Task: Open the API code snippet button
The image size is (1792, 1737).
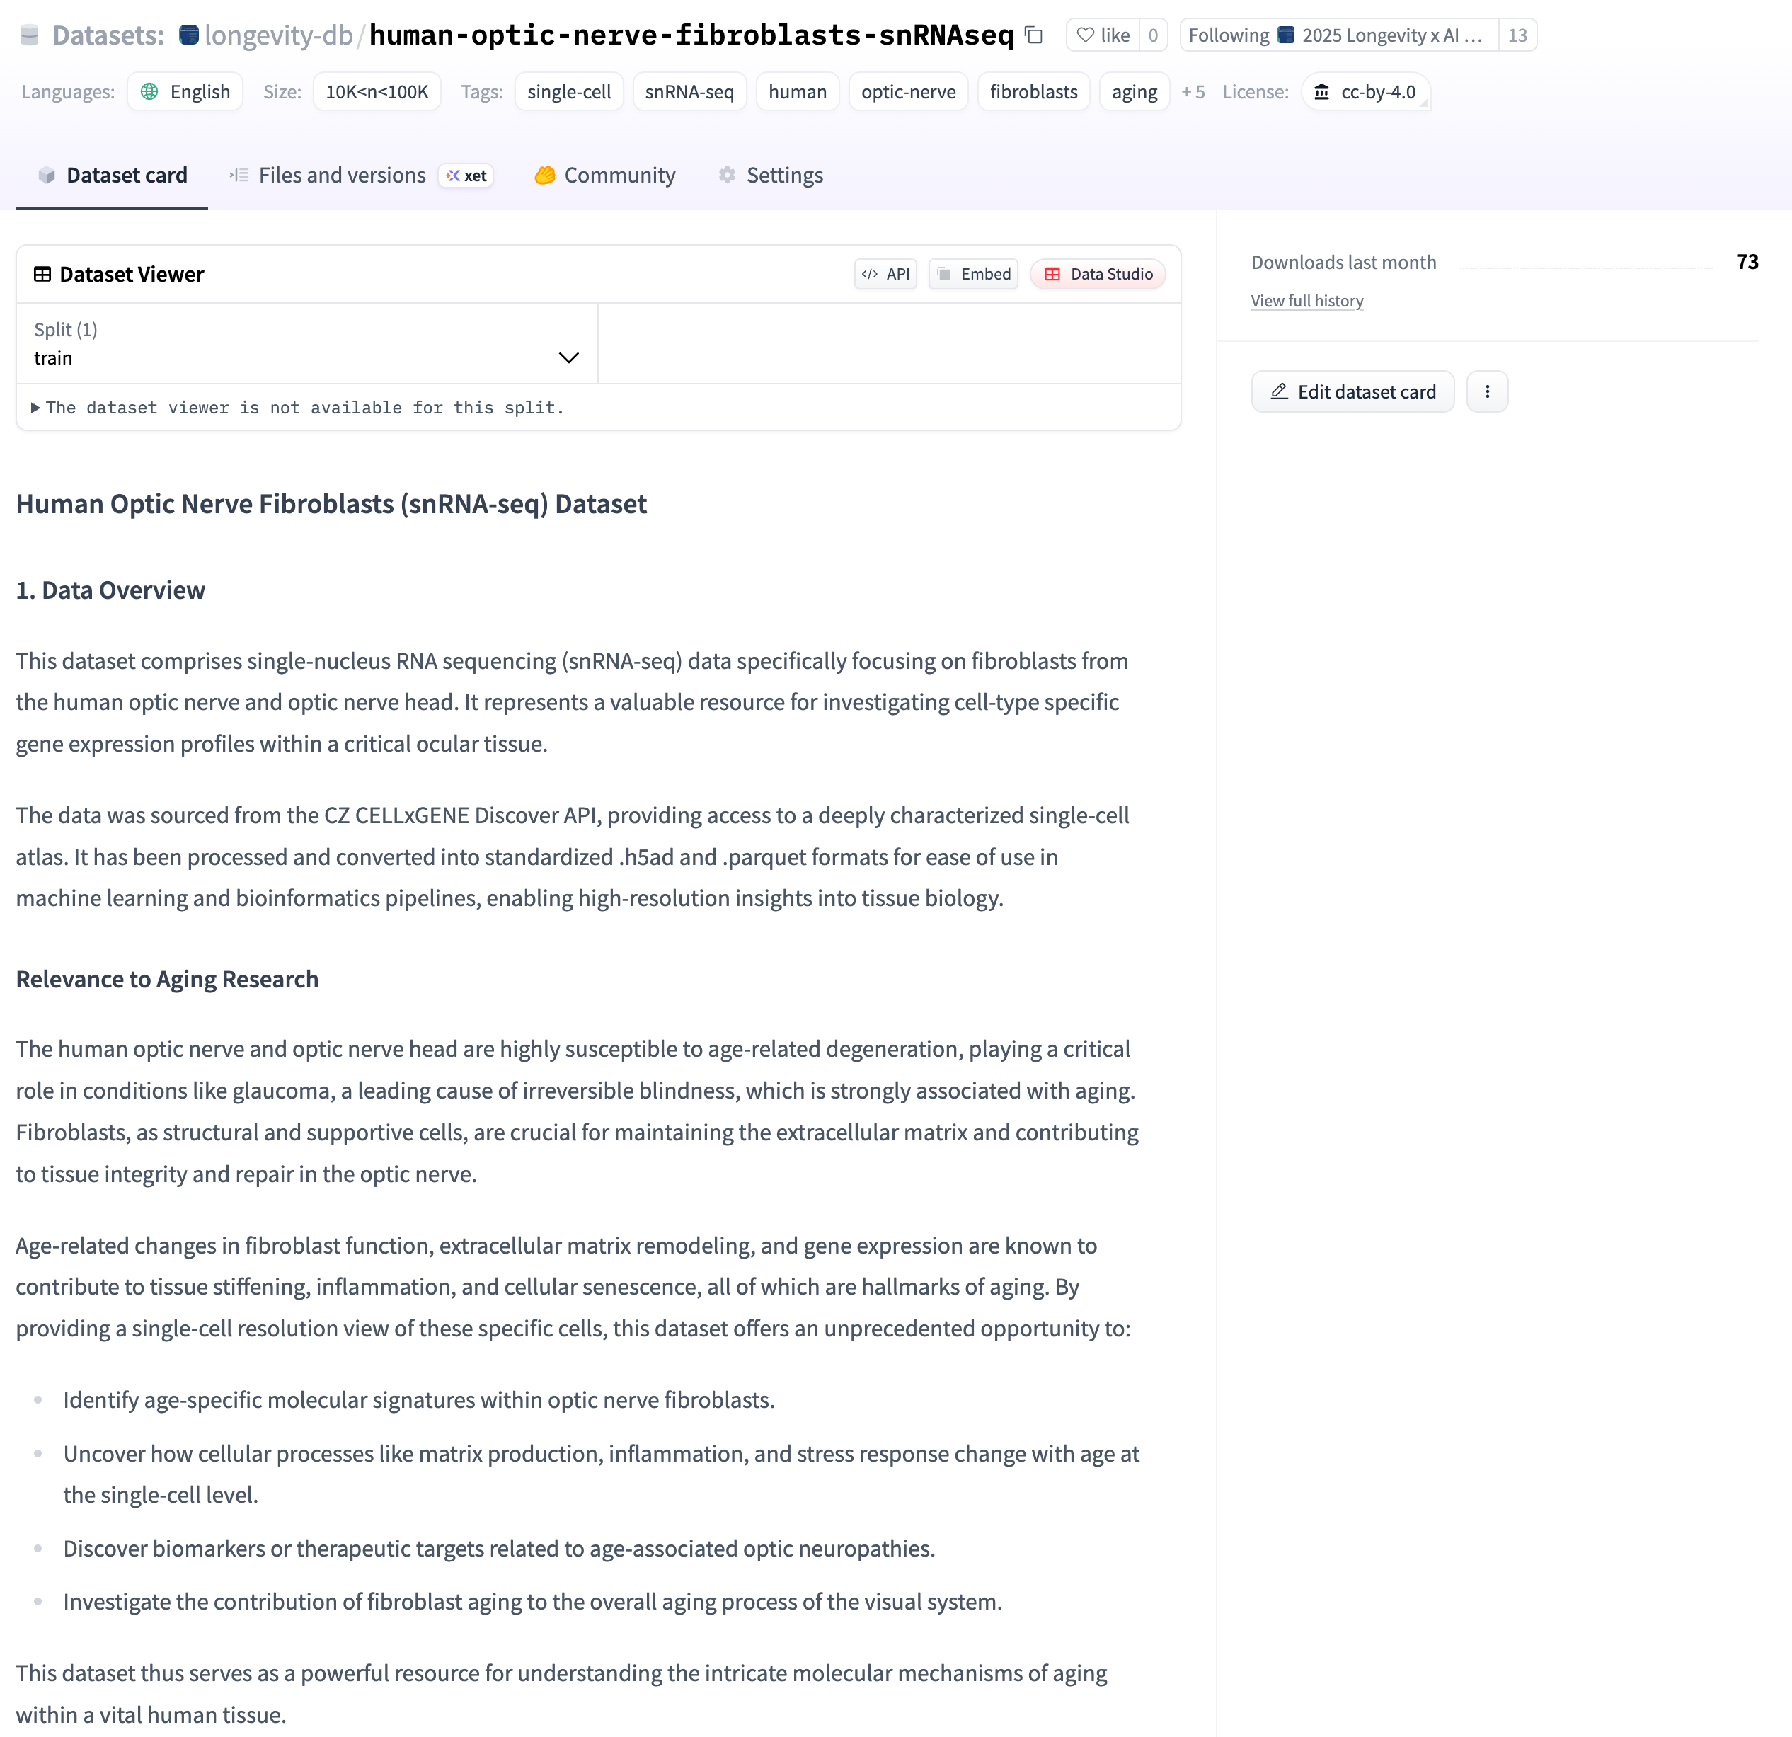Action: 885,274
